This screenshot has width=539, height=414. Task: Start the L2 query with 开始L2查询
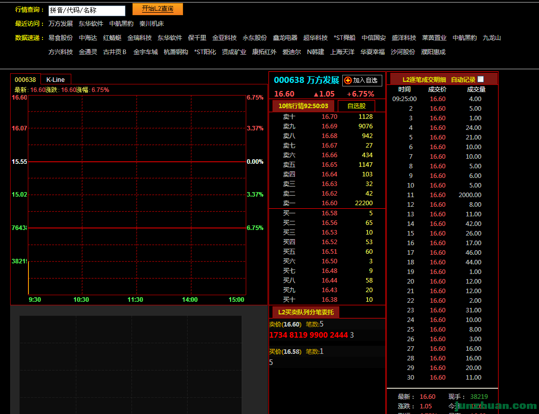point(158,9)
